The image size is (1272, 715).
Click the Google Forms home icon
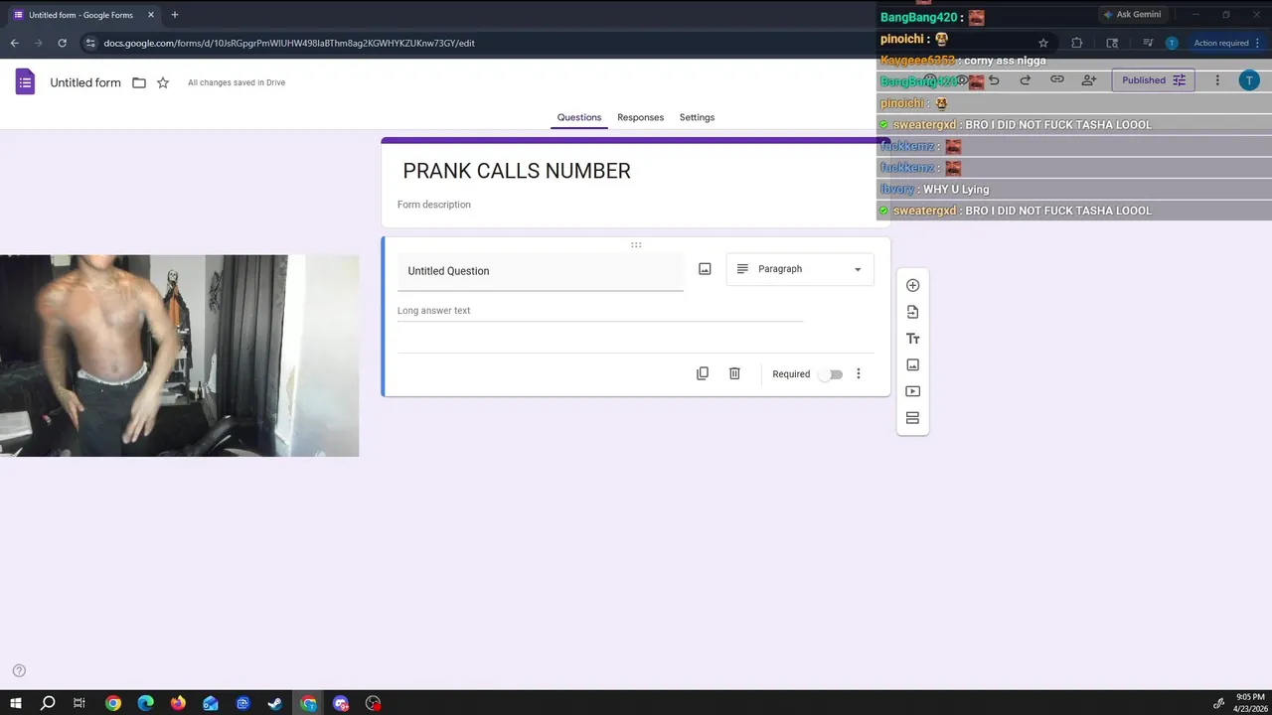click(x=25, y=82)
